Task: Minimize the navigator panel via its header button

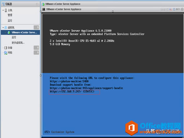Action: tap(37, 4)
